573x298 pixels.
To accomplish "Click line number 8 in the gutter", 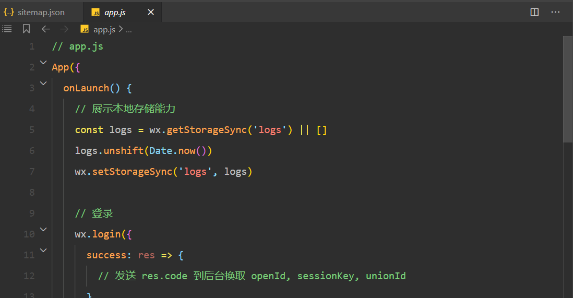I will (x=32, y=193).
